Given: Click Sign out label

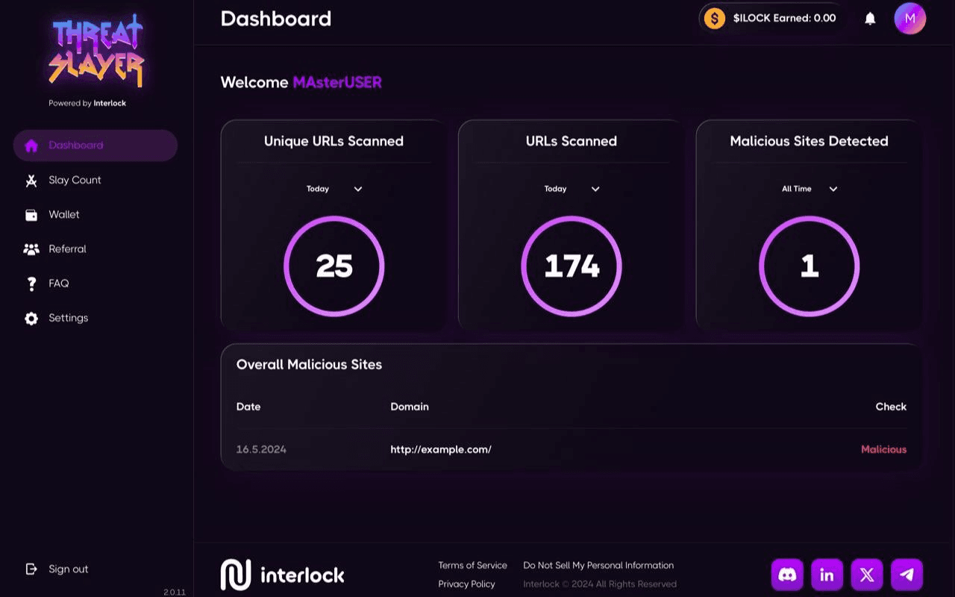Looking at the screenshot, I should pos(69,569).
